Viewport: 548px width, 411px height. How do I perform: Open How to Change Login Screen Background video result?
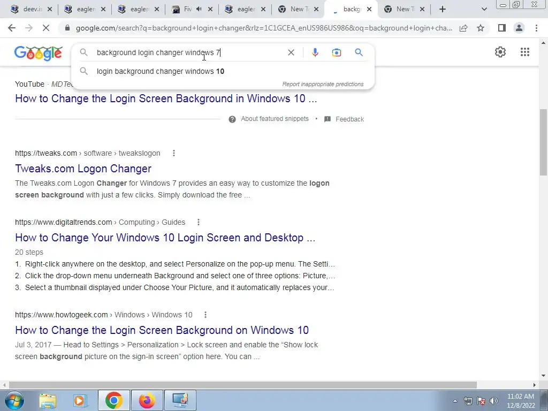tap(166, 98)
